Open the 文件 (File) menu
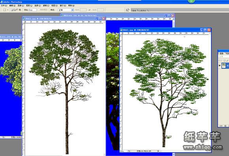The width and height of the screenshot is (229, 156). tap(4, 6)
